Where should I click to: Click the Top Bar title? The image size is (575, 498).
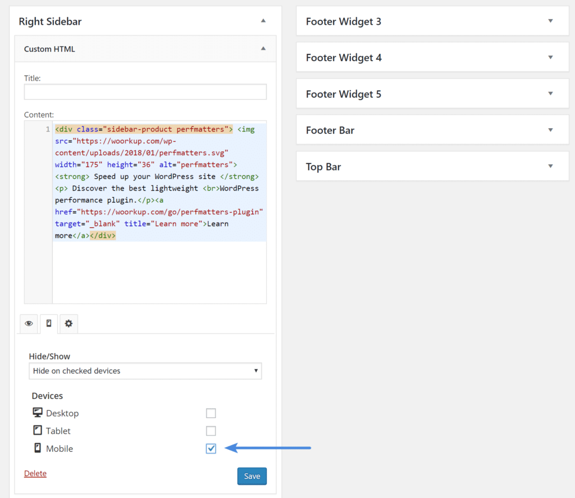[x=323, y=167]
